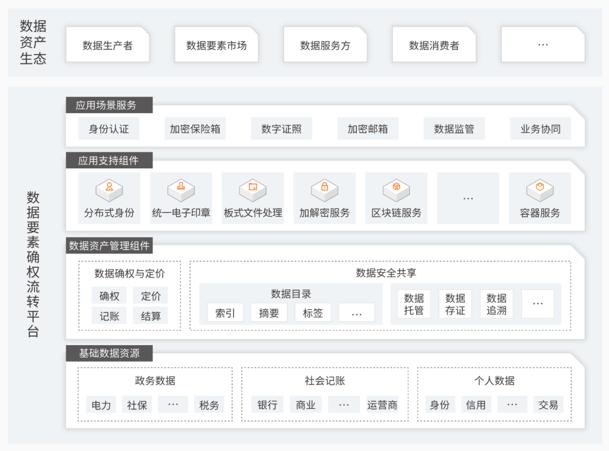The image size is (609, 451).
Task: Click the 数据资产生态 title
Action: point(33,42)
